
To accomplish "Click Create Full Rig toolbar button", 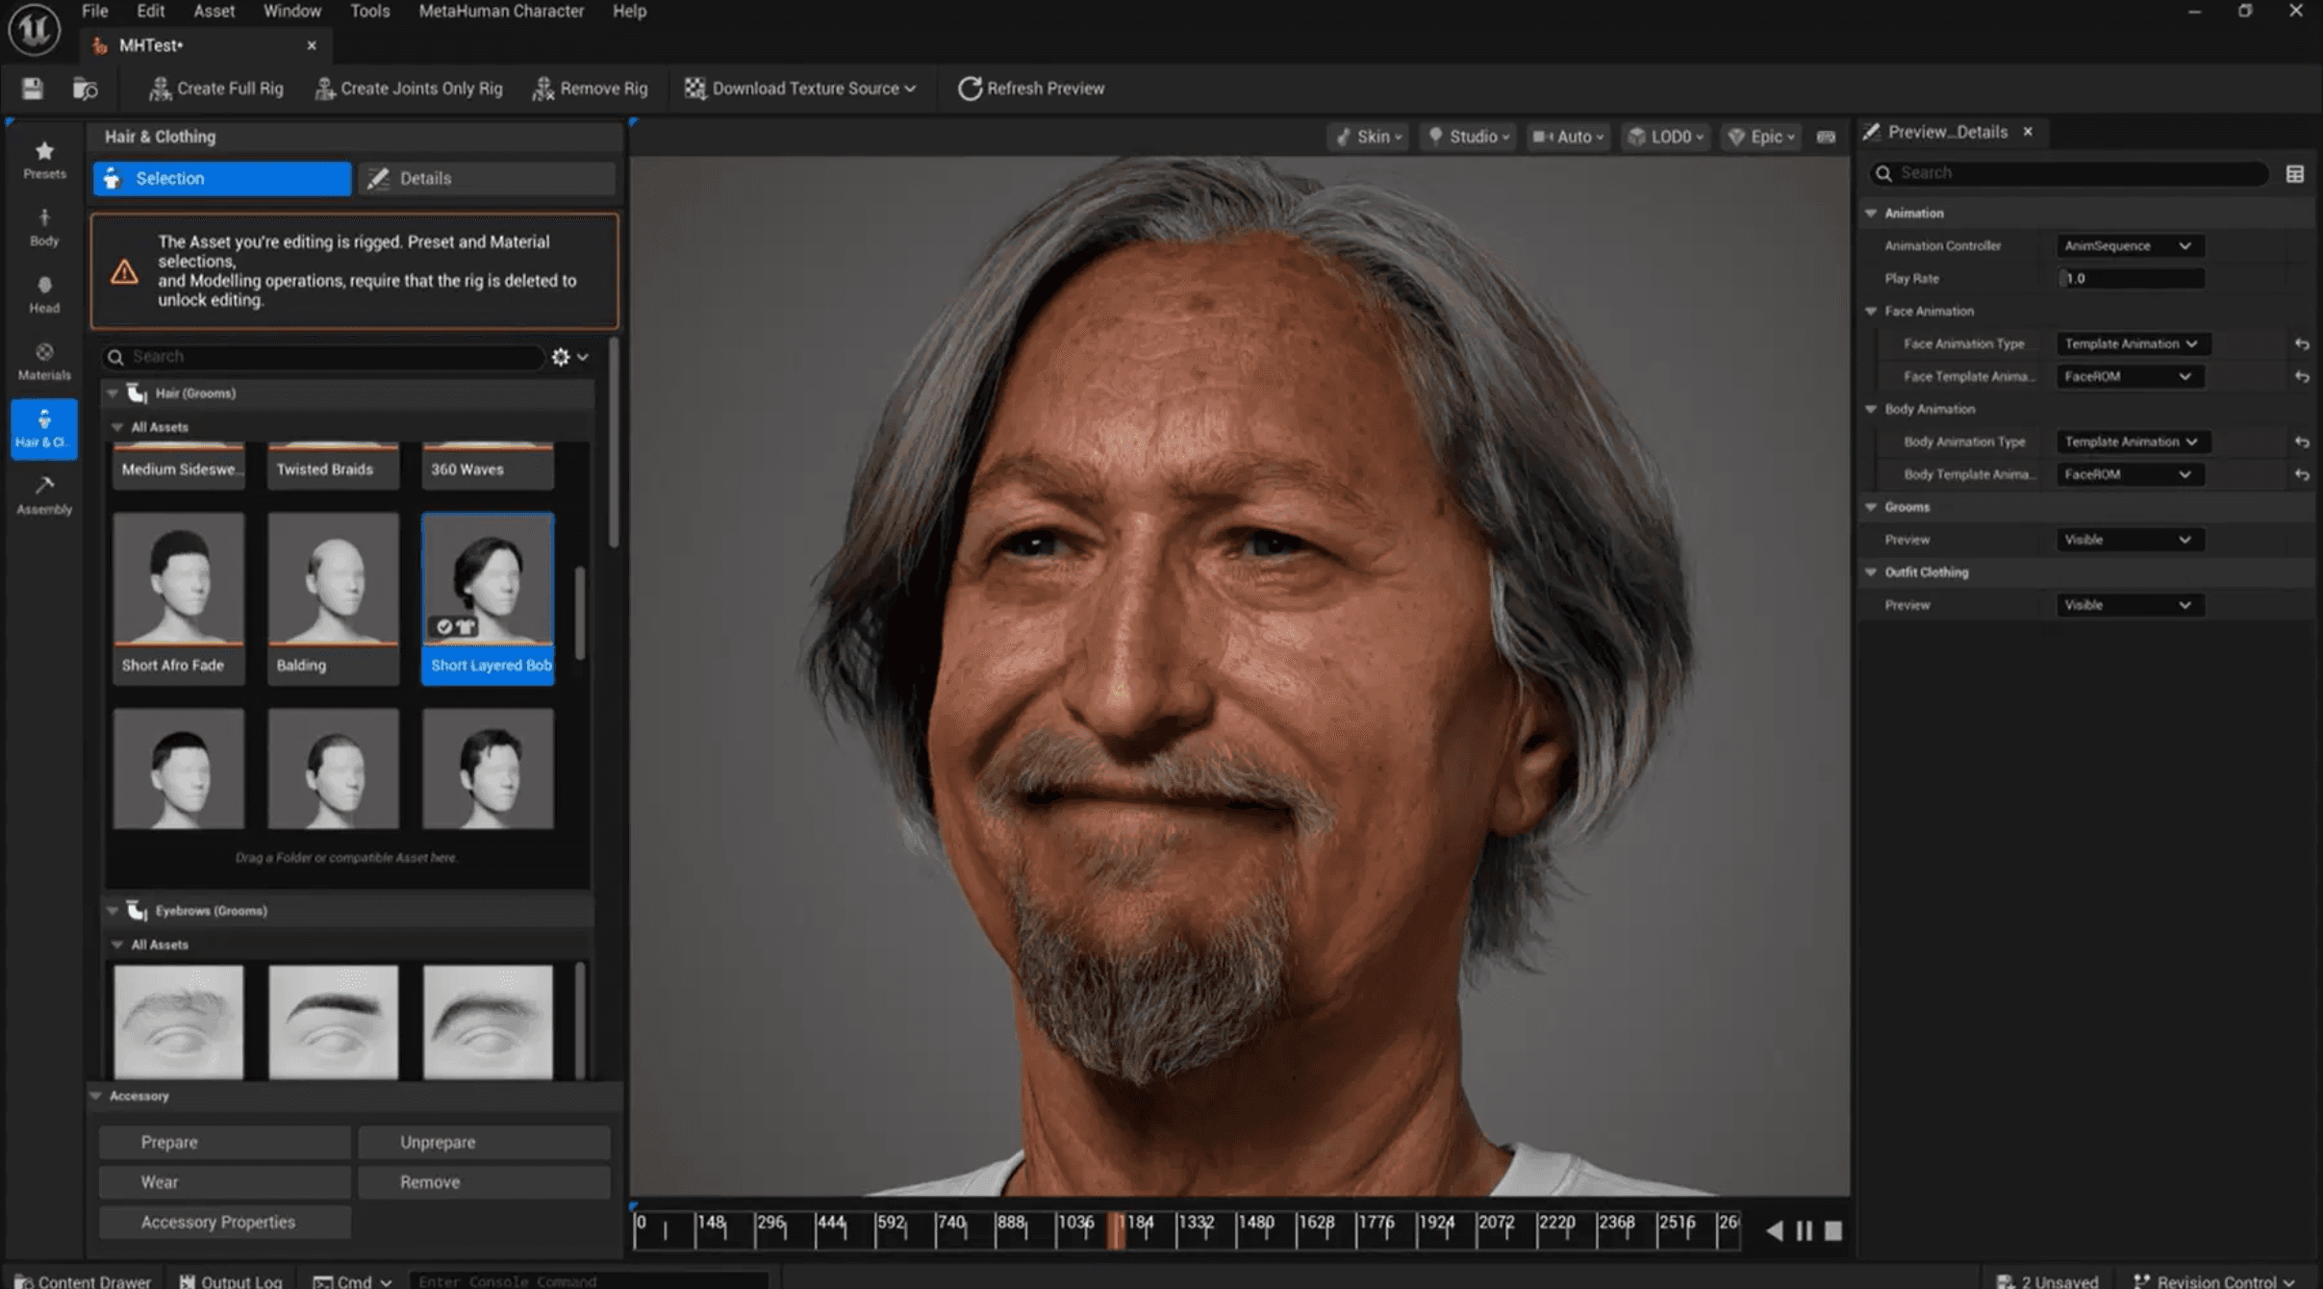I will pyautogui.click(x=216, y=88).
